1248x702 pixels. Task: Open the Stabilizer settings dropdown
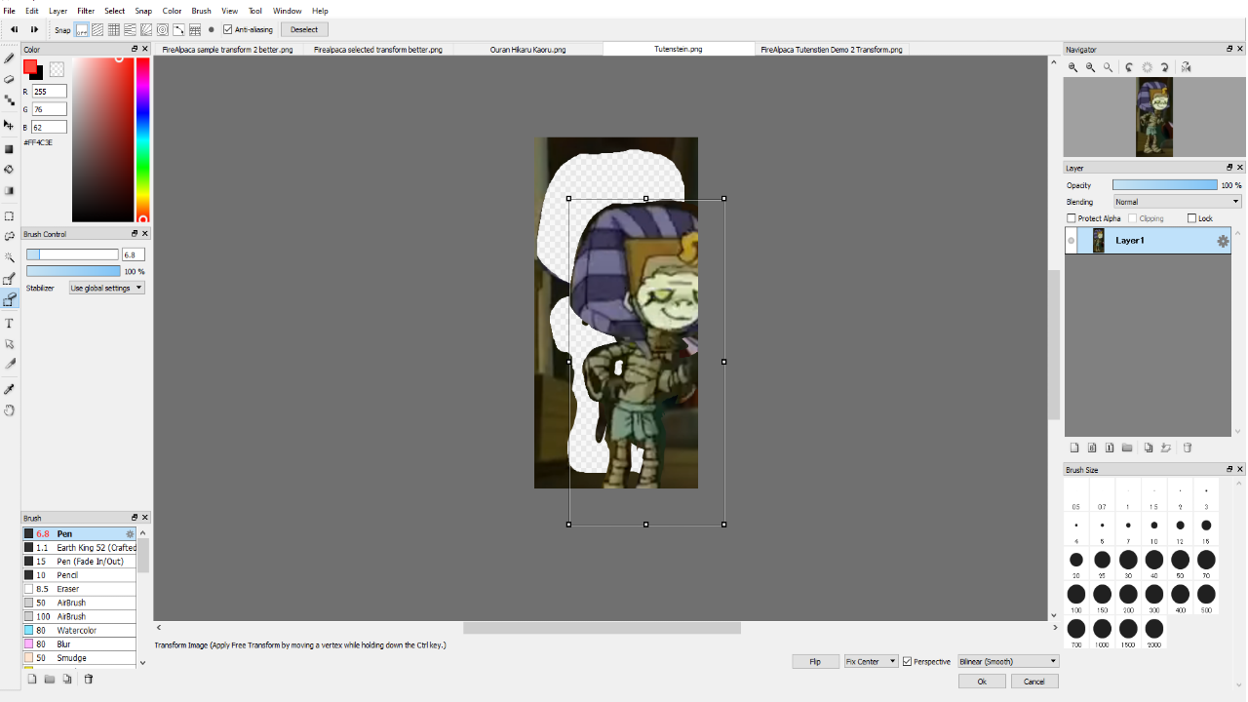107,288
